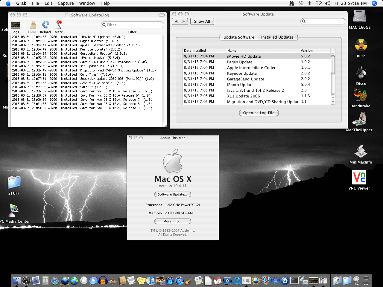Open Address Book in the Dock
Screen dimensions: 383x287
pos(122,280)
